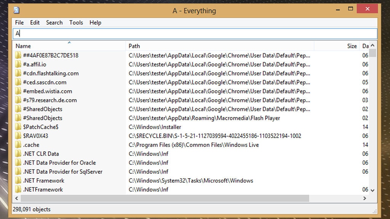Click the search text input field
This screenshot has width=390, height=219.
coord(194,33)
